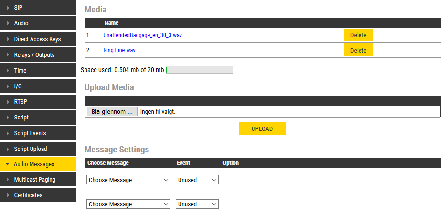The width and height of the screenshot is (445, 214).
Task: Click the space used progress bar
Action: [x=199, y=70]
